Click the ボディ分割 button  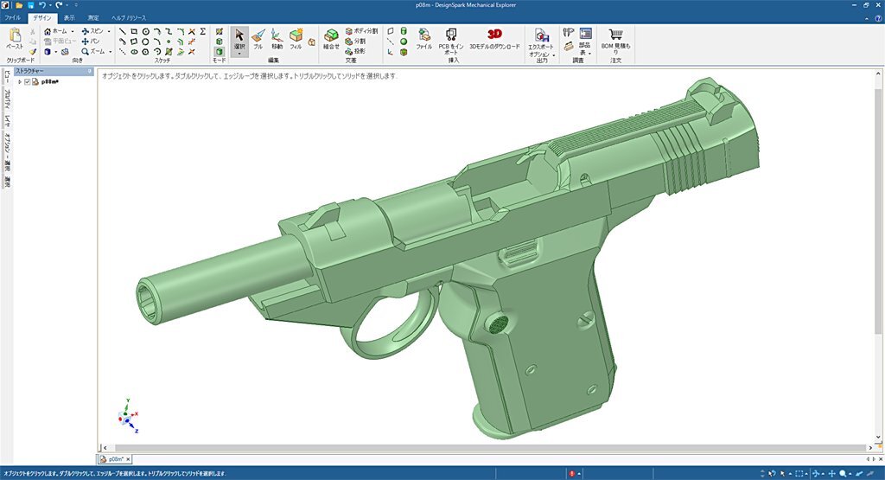tap(361, 31)
